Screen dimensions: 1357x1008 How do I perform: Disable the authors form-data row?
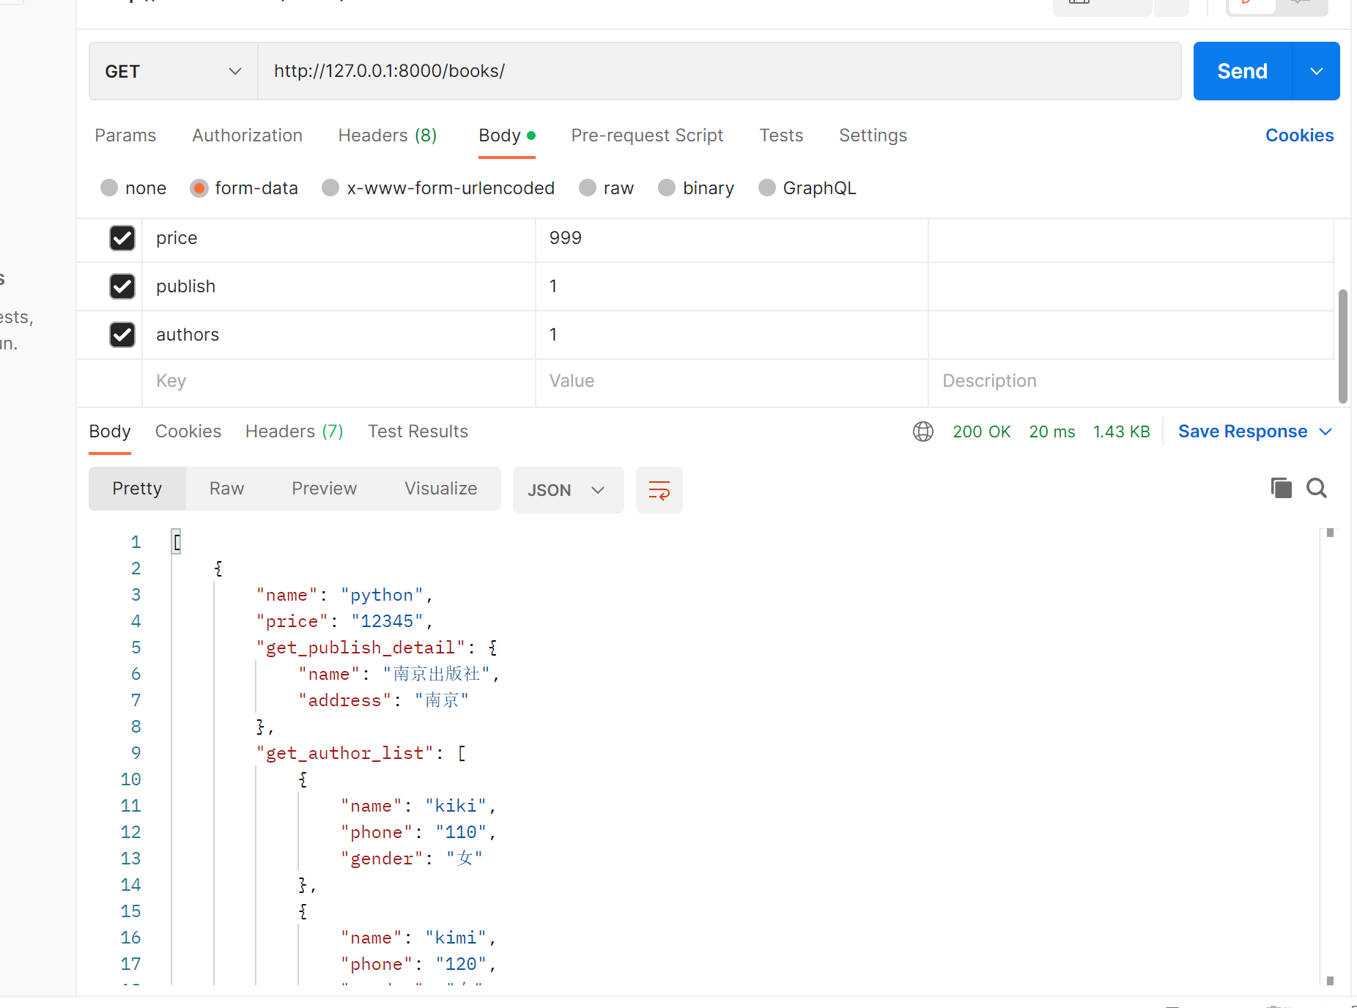tap(122, 335)
